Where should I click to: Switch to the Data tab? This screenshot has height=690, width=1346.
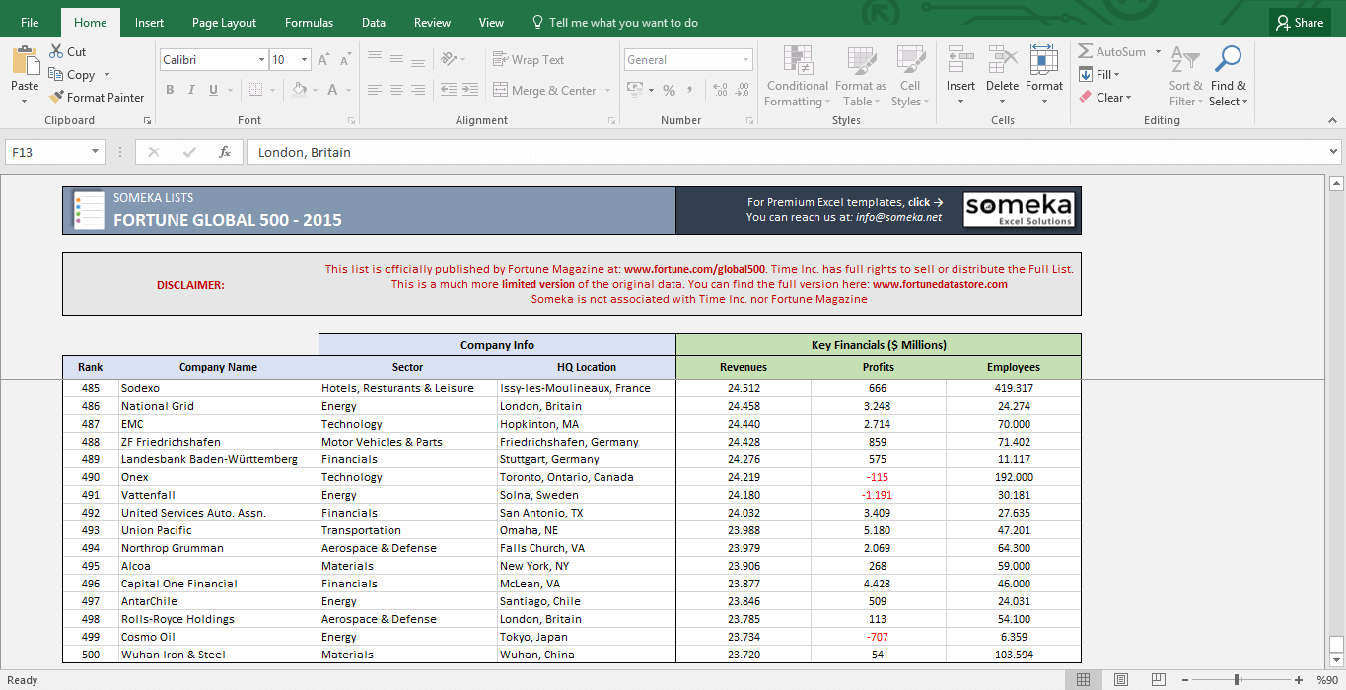point(374,22)
